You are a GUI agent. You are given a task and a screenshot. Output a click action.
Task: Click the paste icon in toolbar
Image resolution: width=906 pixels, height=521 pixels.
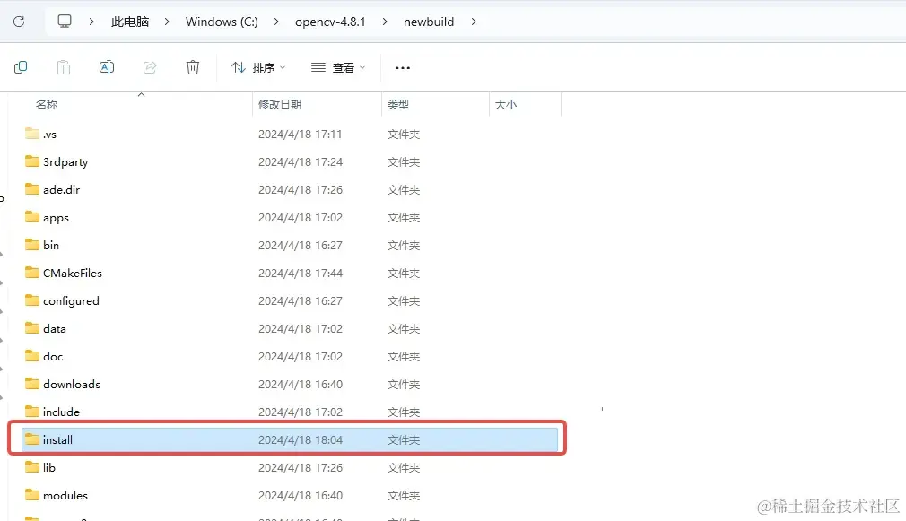tap(64, 67)
